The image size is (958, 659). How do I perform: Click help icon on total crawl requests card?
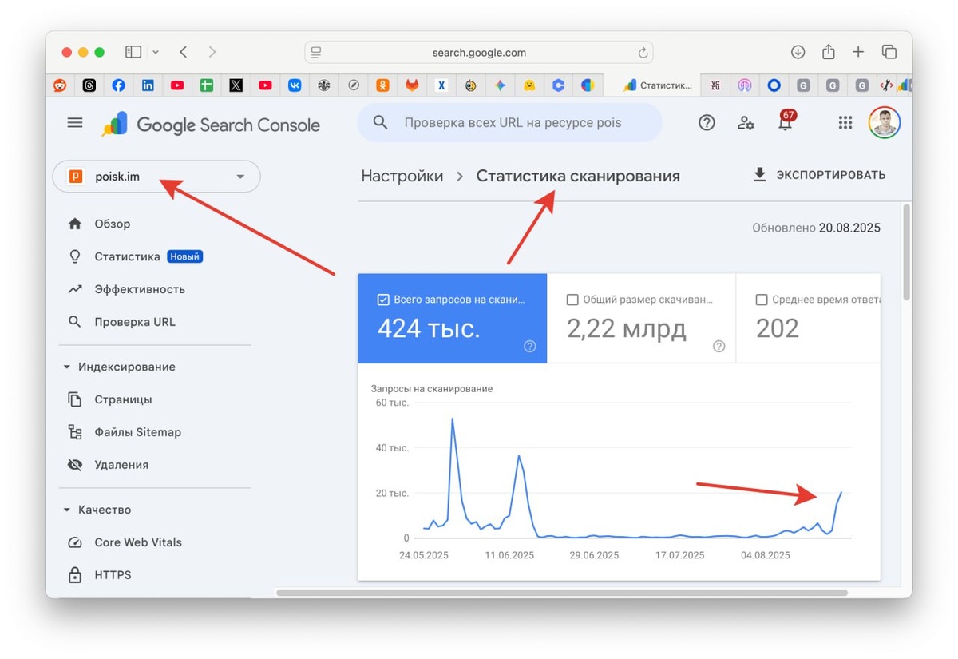(530, 347)
